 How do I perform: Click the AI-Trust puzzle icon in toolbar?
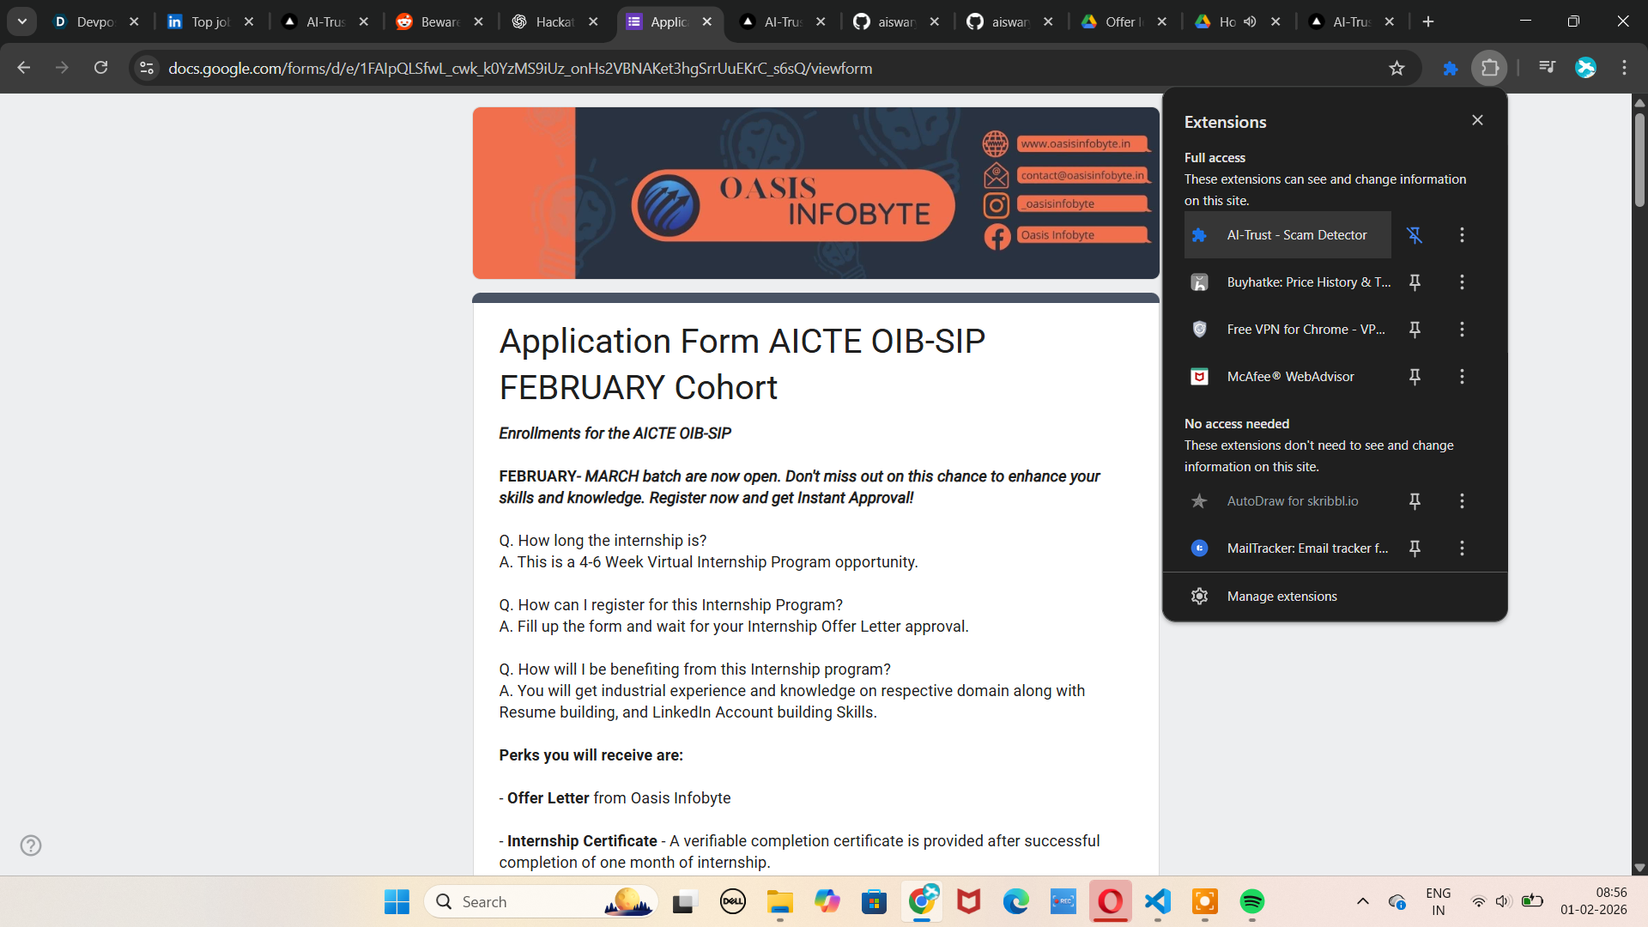pos(1450,69)
